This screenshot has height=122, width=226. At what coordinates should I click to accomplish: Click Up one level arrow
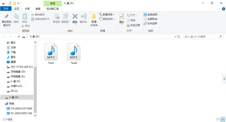19,37
